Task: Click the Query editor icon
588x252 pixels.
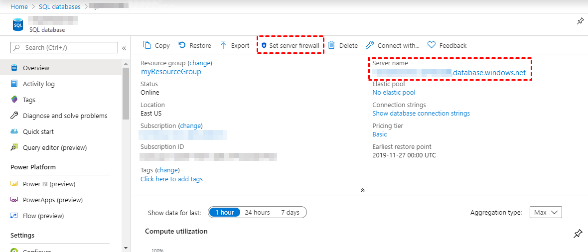Action: click(x=14, y=148)
